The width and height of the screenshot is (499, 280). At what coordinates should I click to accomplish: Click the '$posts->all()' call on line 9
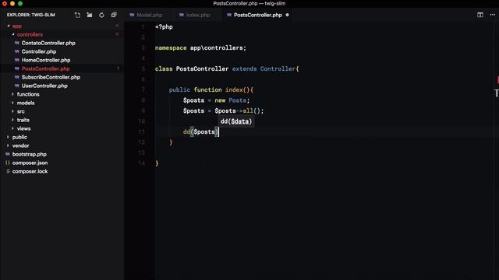(237, 110)
